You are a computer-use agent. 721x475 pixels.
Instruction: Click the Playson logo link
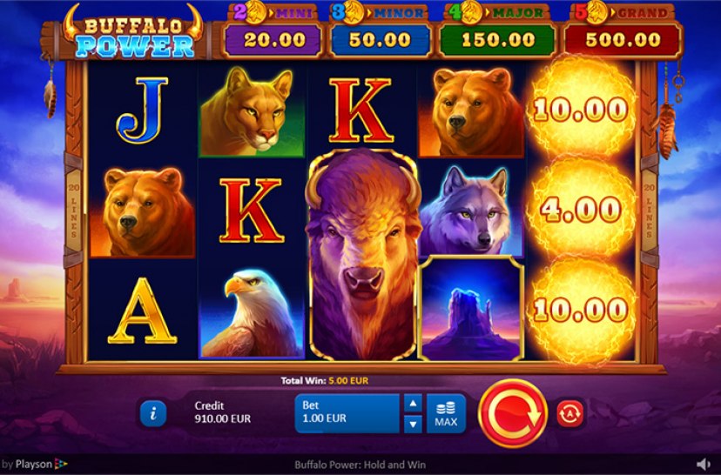pyautogui.click(x=34, y=464)
